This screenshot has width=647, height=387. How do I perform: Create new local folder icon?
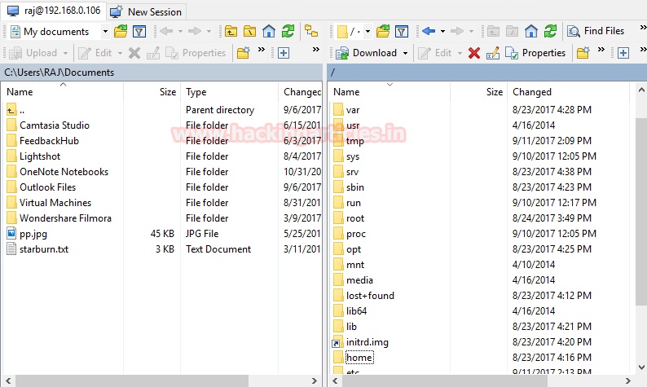click(x=243, y=53)
